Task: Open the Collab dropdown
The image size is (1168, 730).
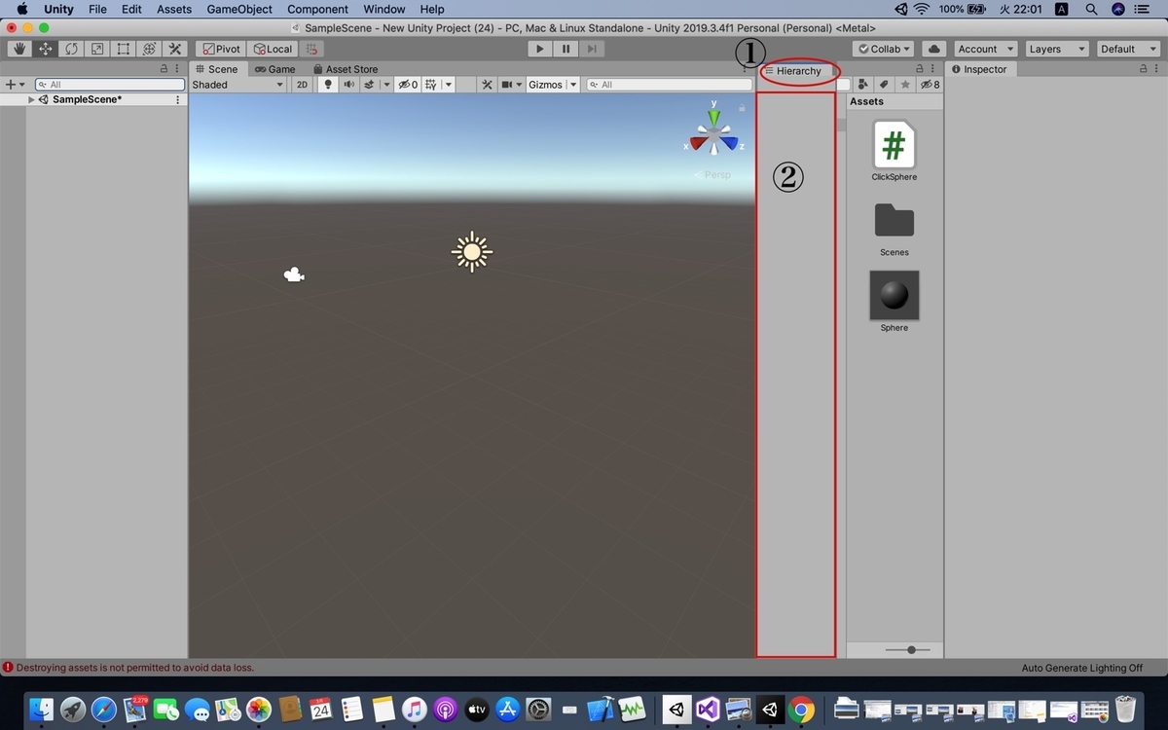Action: tap(884, 49)
